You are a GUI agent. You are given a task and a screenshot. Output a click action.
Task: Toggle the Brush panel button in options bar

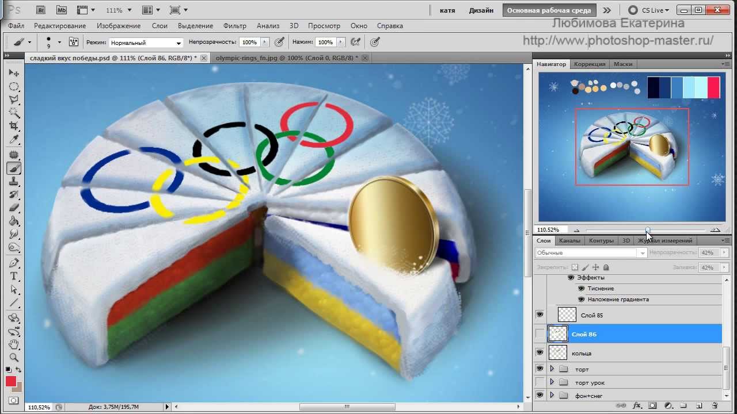point(74,42)
